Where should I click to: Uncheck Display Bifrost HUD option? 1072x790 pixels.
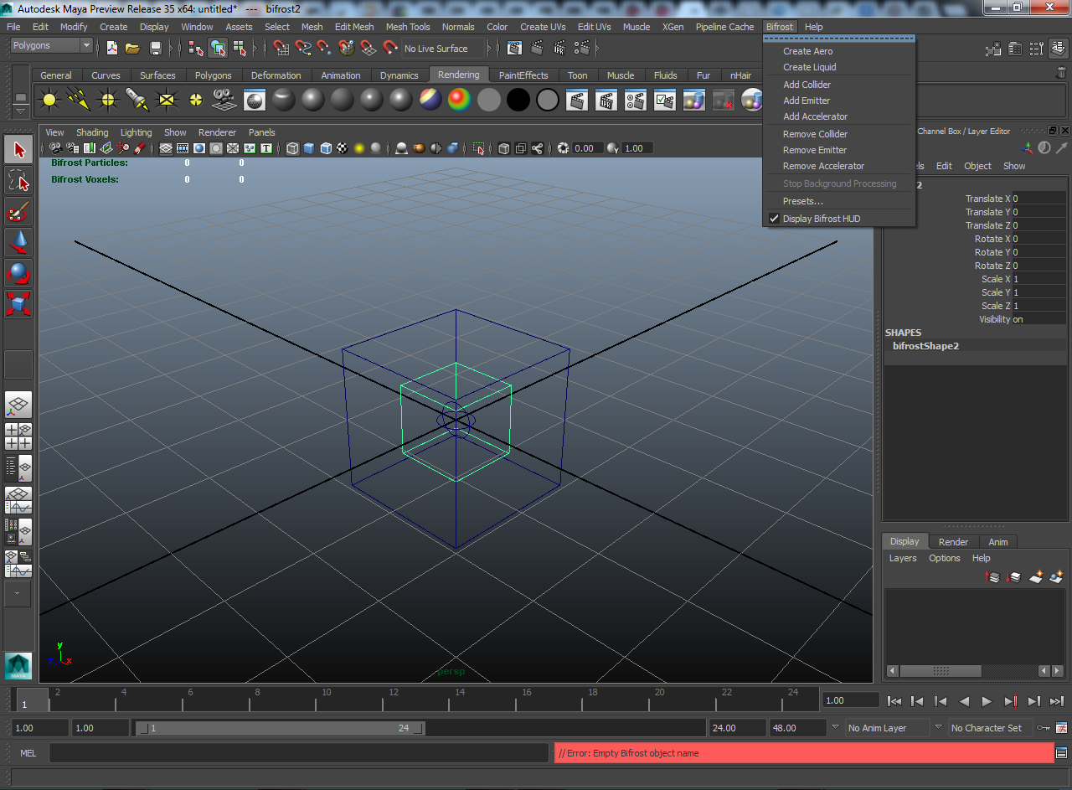tap(821, 219)
